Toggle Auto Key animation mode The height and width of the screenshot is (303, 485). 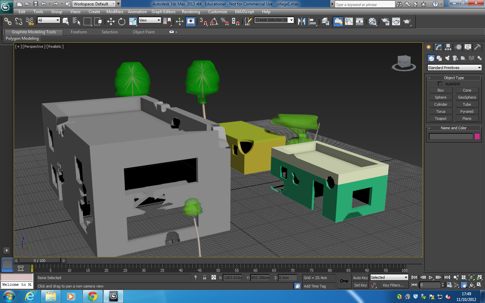pos(360,278)
